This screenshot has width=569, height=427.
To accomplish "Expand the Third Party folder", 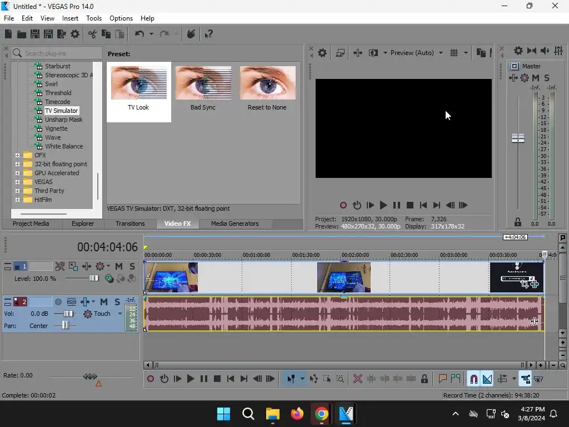I will tap(17, 191).
